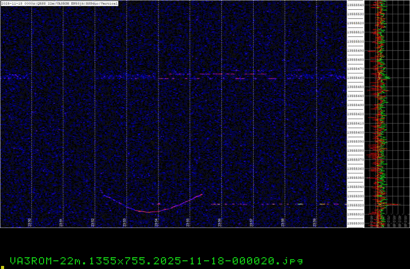Click the yellow signal dash near 13555320
The height and width of the screenshot is (269, 410).
[300, 204]
